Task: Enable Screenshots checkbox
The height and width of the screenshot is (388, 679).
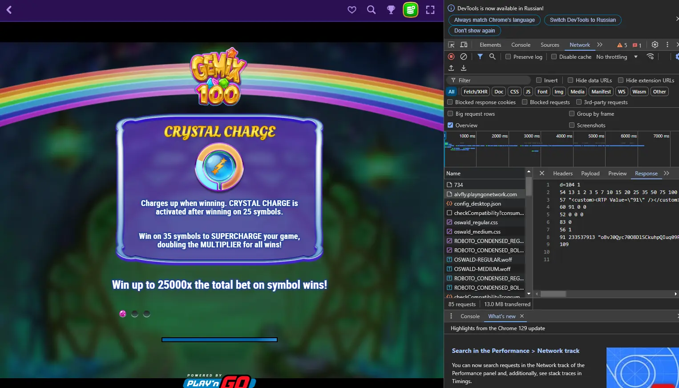Action: click(x=572, y=125)
